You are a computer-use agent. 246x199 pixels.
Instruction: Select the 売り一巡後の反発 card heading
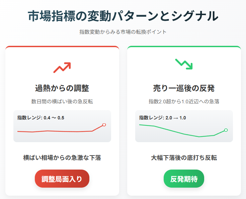[184, 88]
